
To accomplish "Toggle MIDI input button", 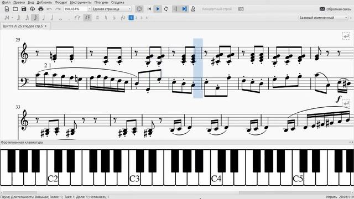I will tap(139, 9).
